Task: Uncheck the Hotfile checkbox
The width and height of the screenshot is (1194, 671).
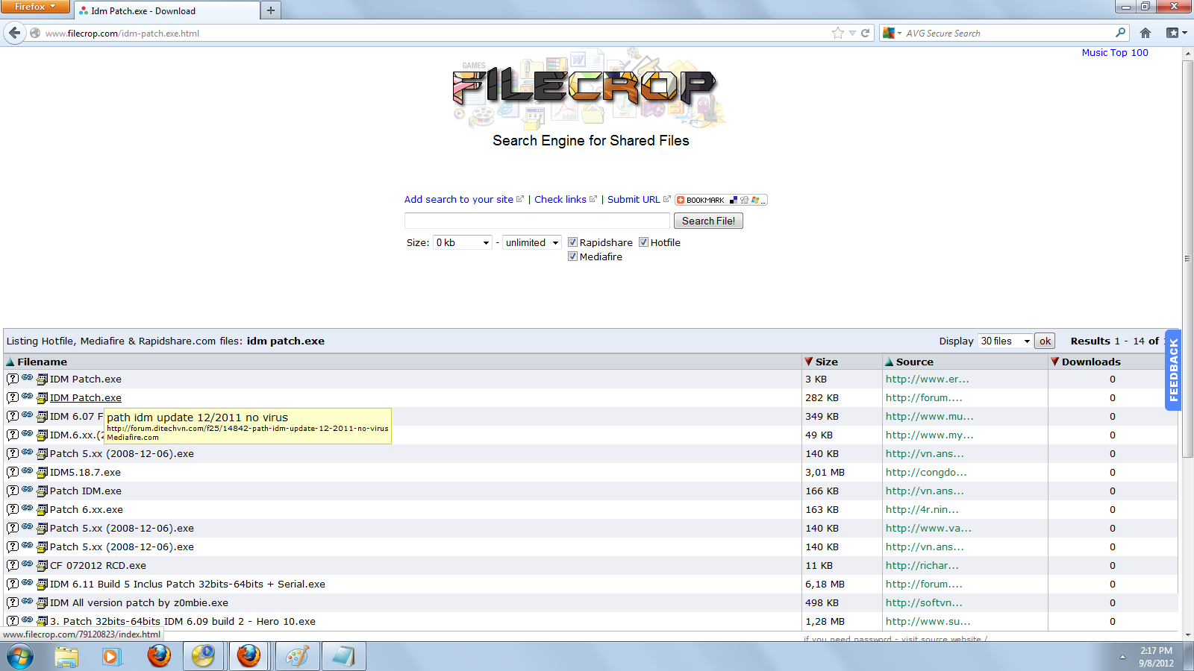Action: pos(643,242)
